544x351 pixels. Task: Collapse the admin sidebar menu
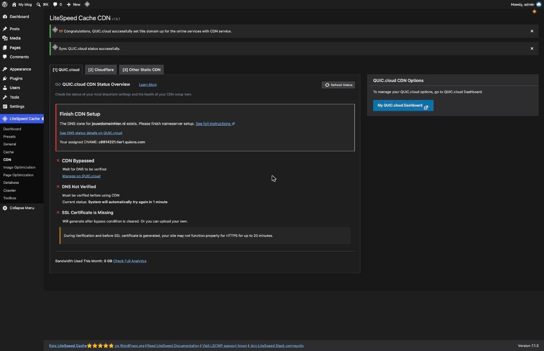point(18,208)
